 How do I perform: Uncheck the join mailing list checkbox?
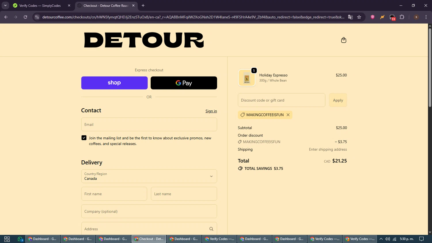click(x=84, y=138)
